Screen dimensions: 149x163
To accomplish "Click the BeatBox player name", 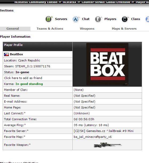I will pyautogui.click(x=16, y=54).
